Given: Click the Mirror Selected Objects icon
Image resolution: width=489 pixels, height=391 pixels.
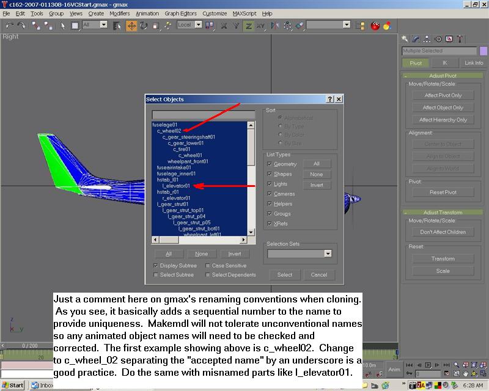Looking at the screenshot, I should click(274, 26).
